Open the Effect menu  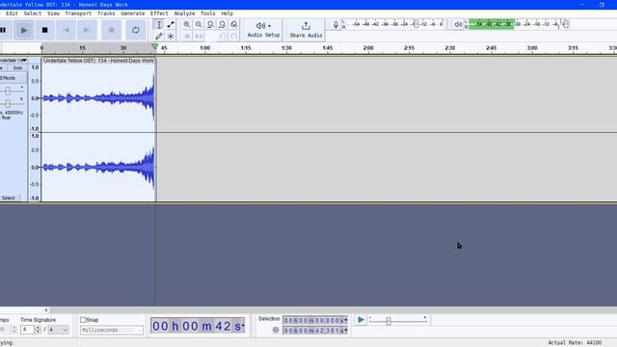[x=159, y=13]
